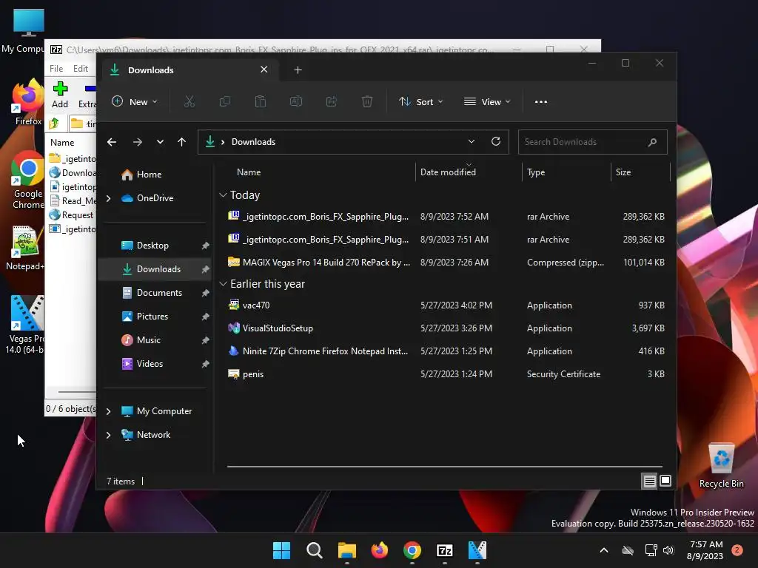The image size is (758, 568).
Task: Go up one folder level
Action: (x=182, y=142)
